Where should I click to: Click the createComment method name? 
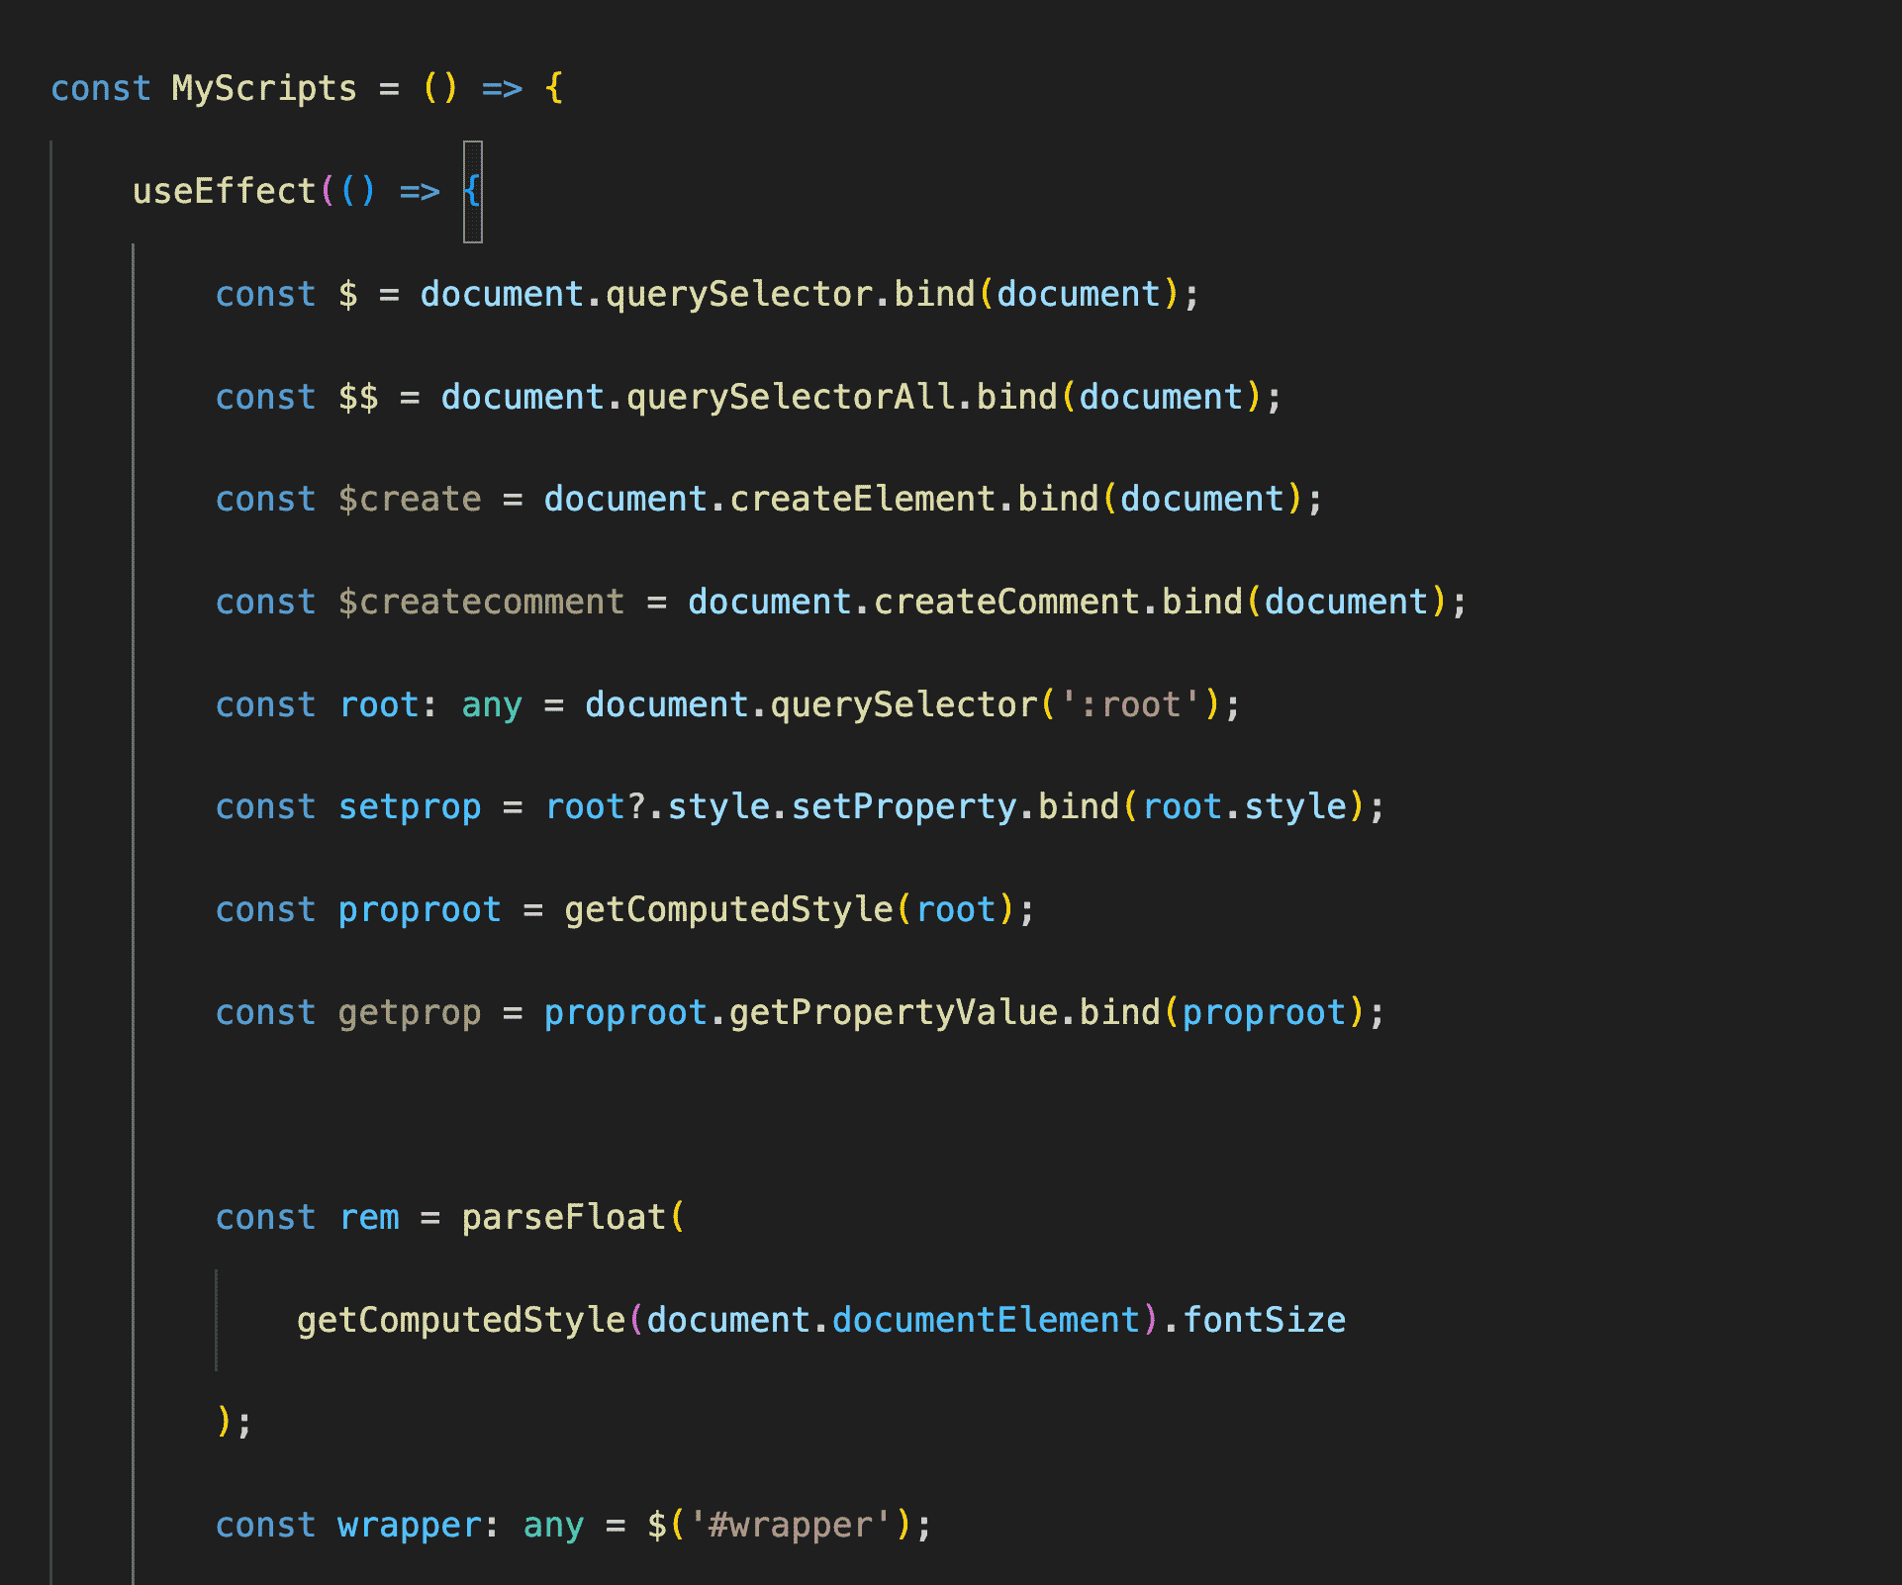pos(1006,602)
